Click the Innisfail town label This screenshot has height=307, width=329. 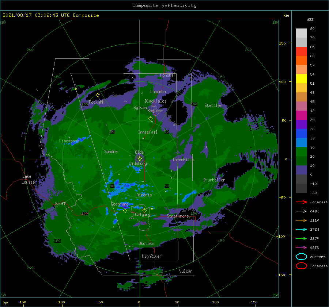pos(148,132)
